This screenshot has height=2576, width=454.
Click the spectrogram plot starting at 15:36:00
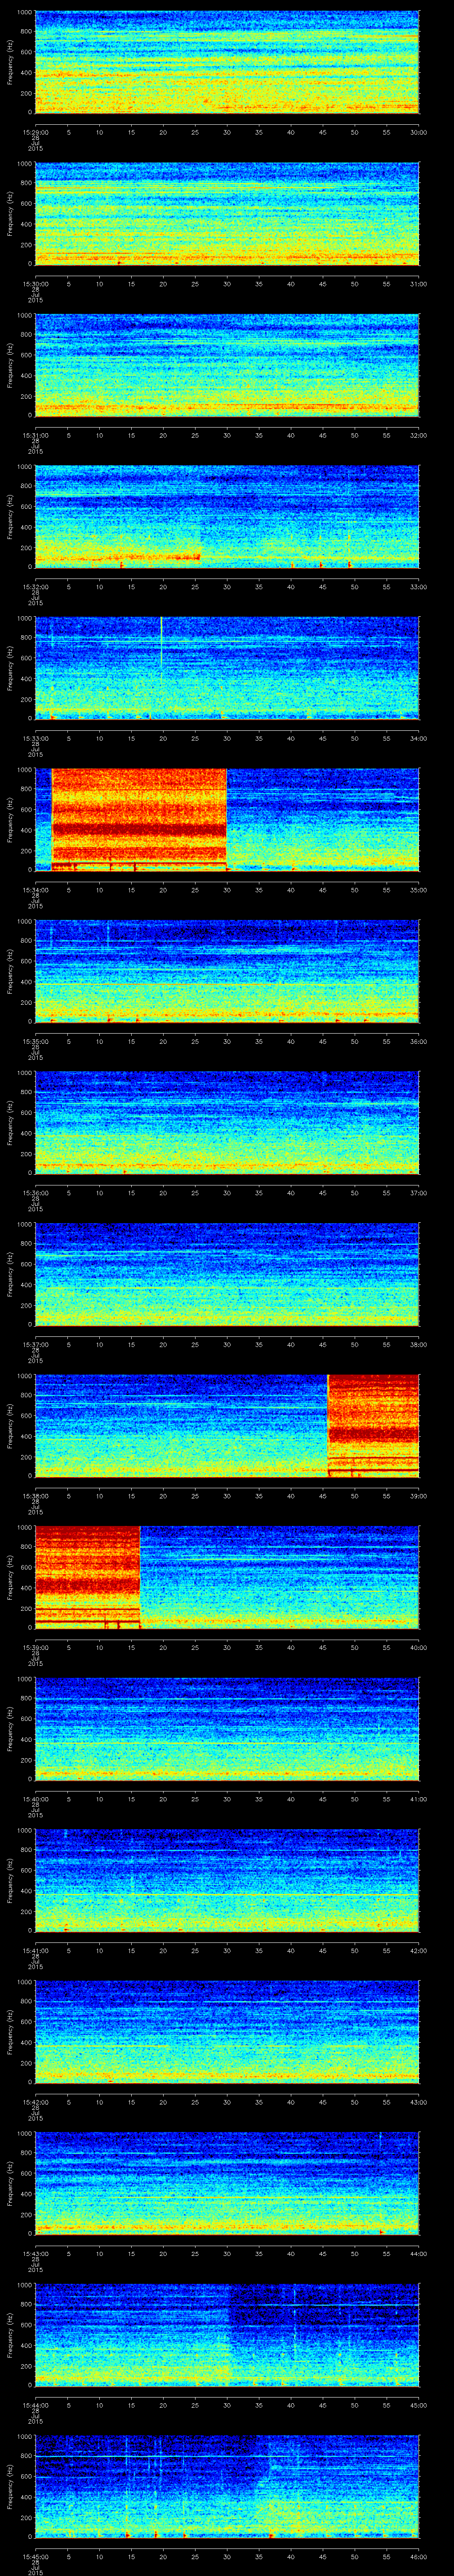[x=227, y=1122]
